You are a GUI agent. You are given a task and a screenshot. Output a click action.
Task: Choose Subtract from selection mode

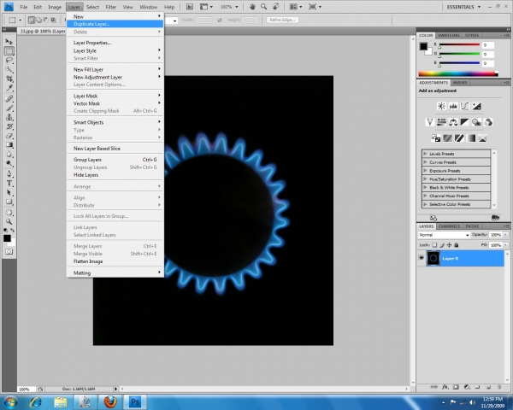click(46, 20)
